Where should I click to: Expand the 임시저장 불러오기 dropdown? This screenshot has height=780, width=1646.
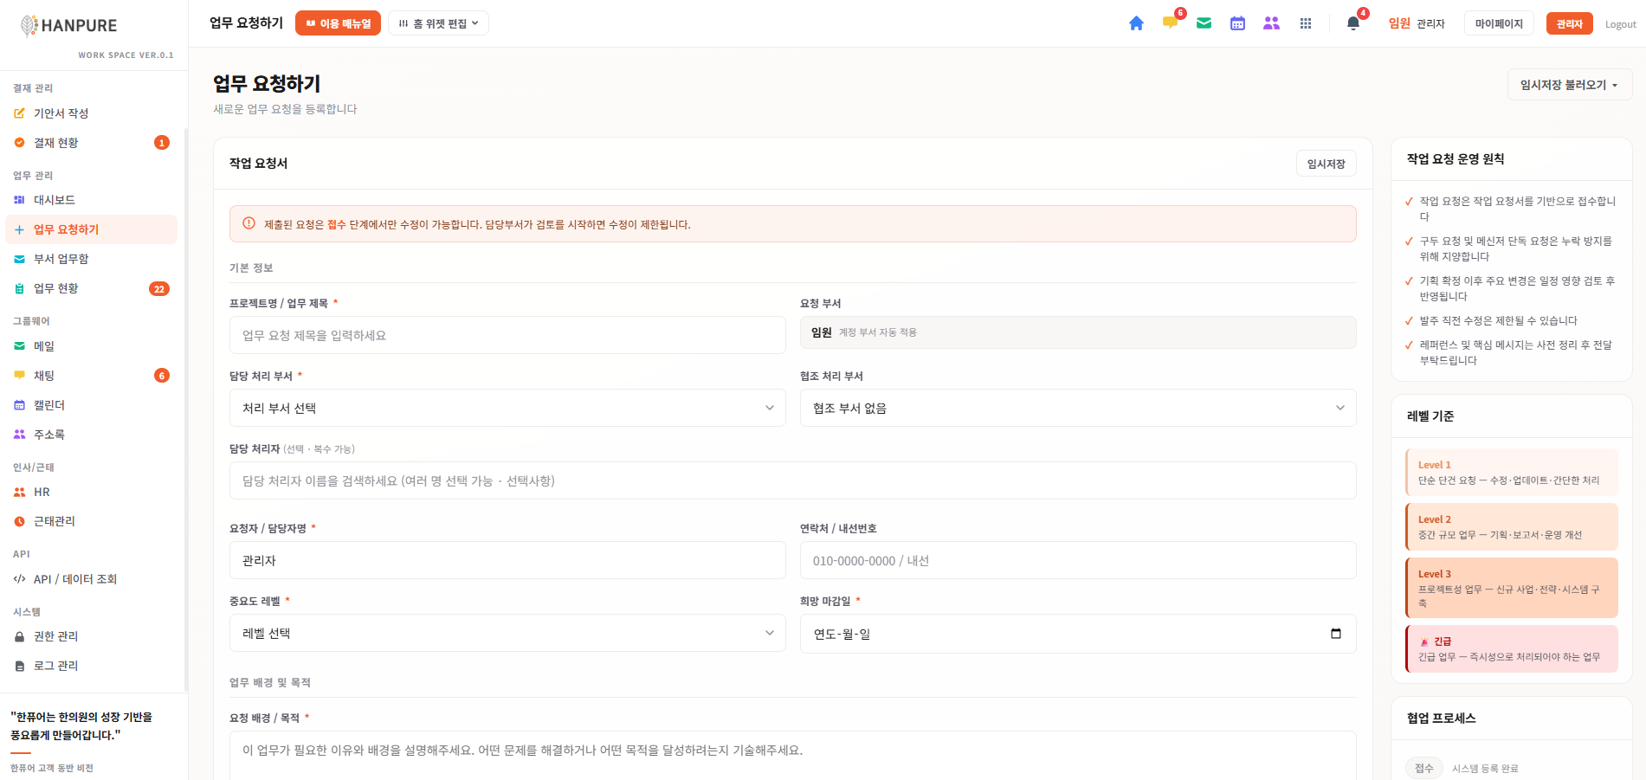coord(1570,85)
